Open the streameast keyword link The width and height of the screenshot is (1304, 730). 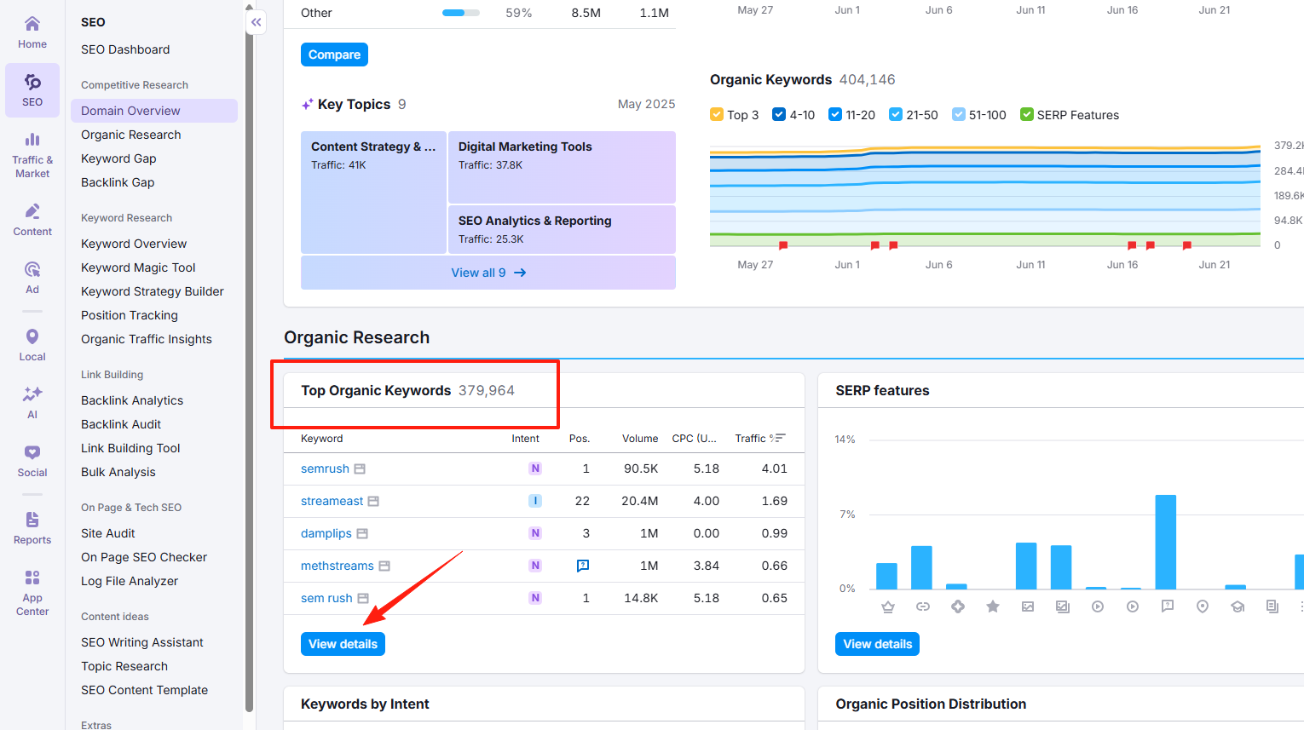pyautogui.click(x=332, y=501)
